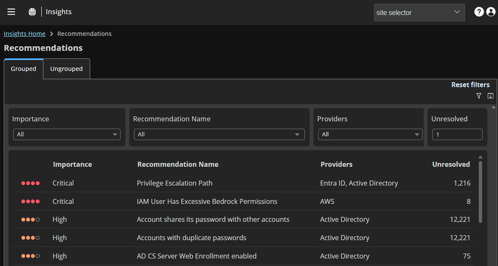Expand the Recommendation Name dropdown
The width and height of the screenshot is (498, 266).
219,134
